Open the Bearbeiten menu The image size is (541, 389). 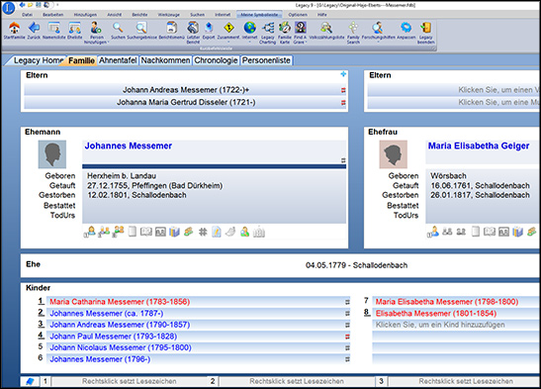(52, 15)
